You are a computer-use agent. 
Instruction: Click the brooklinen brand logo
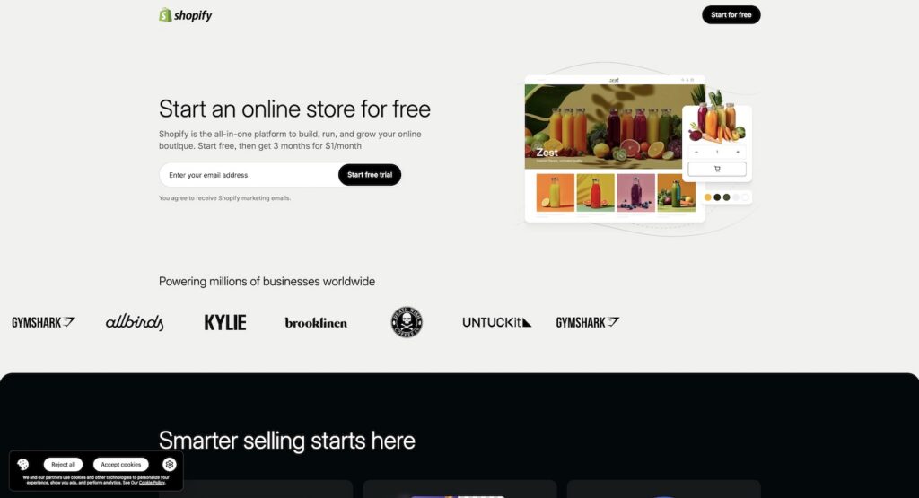click(316, 323)
